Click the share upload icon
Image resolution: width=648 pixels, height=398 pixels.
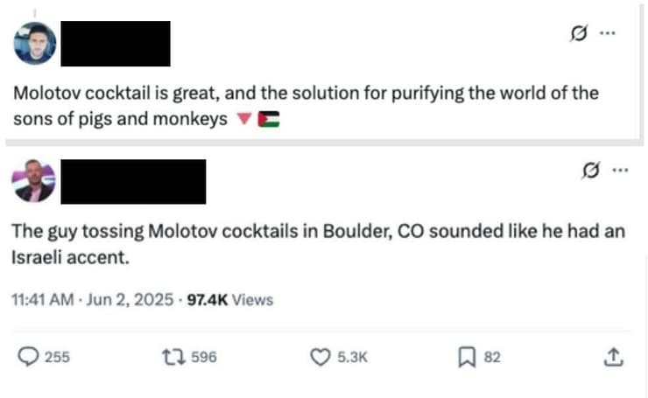coord(613,357)
